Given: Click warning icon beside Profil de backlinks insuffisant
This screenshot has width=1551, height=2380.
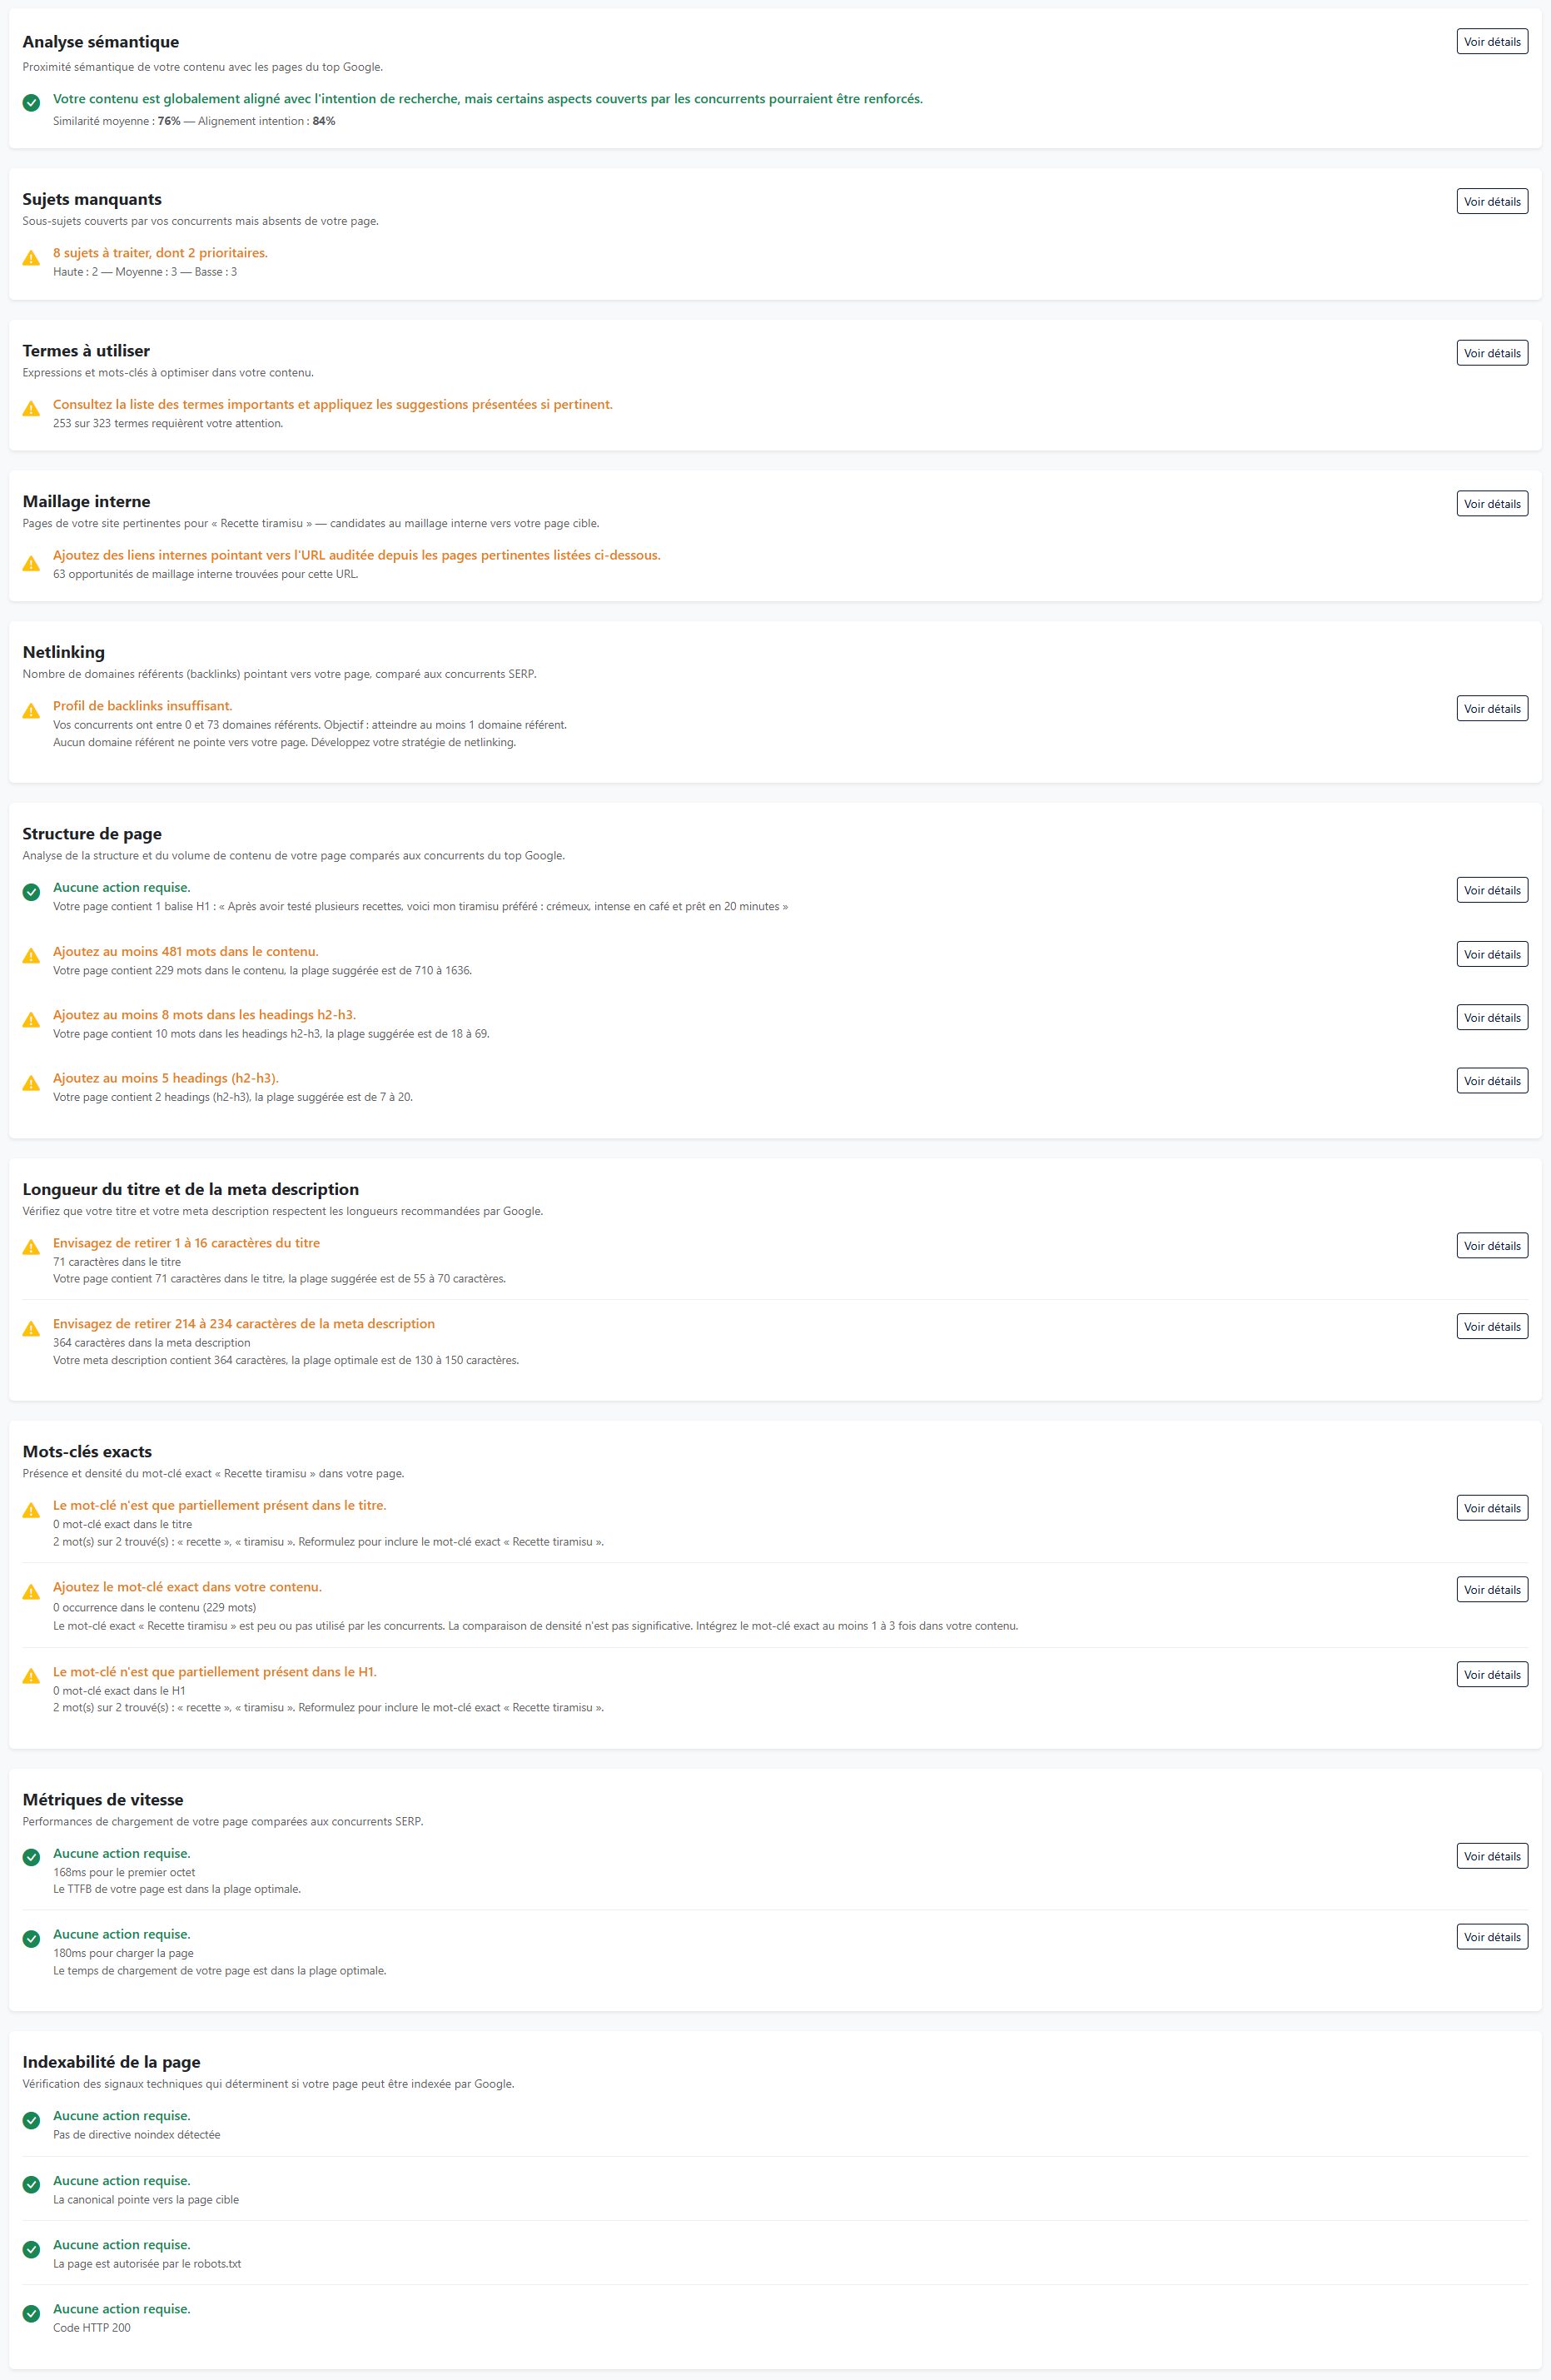Looking at the screenshot, I should [31, 710].
